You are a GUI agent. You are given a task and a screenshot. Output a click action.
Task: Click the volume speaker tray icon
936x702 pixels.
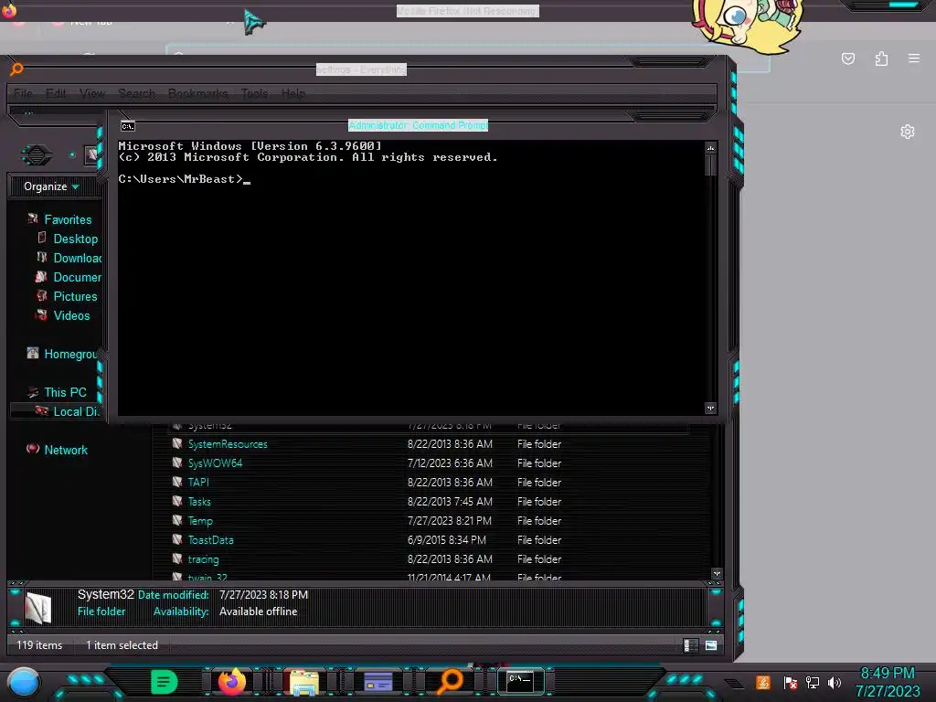(835, 682)
